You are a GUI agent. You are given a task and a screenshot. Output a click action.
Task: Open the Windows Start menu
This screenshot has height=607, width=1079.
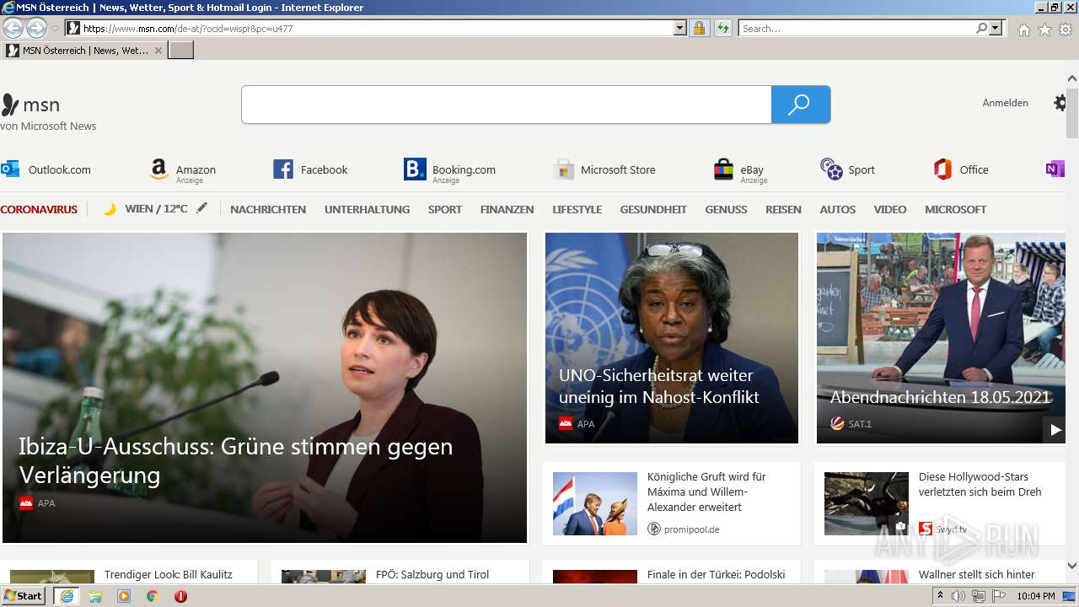pos(24,596)
